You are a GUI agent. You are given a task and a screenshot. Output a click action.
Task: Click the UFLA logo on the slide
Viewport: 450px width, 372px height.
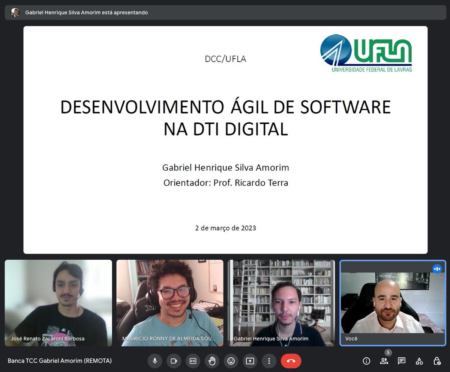tap(366, 53)
